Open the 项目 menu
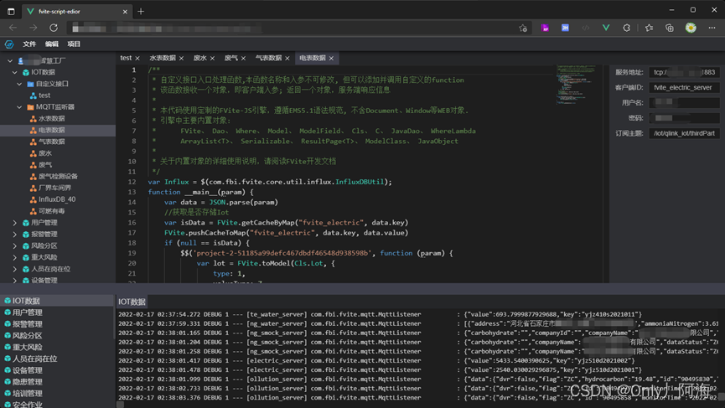 click(x=74, y=44)
